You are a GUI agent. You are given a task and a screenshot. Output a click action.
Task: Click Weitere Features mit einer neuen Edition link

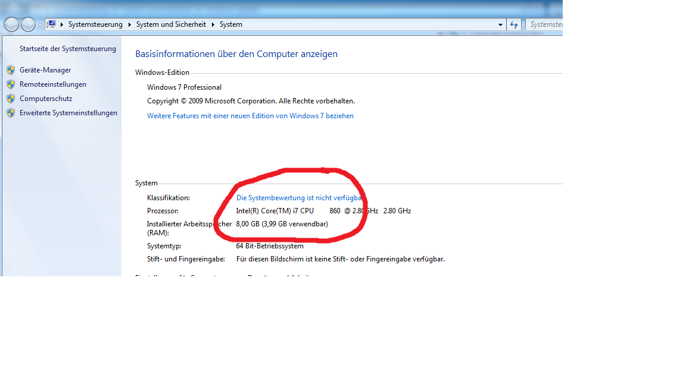coord(250,116)
